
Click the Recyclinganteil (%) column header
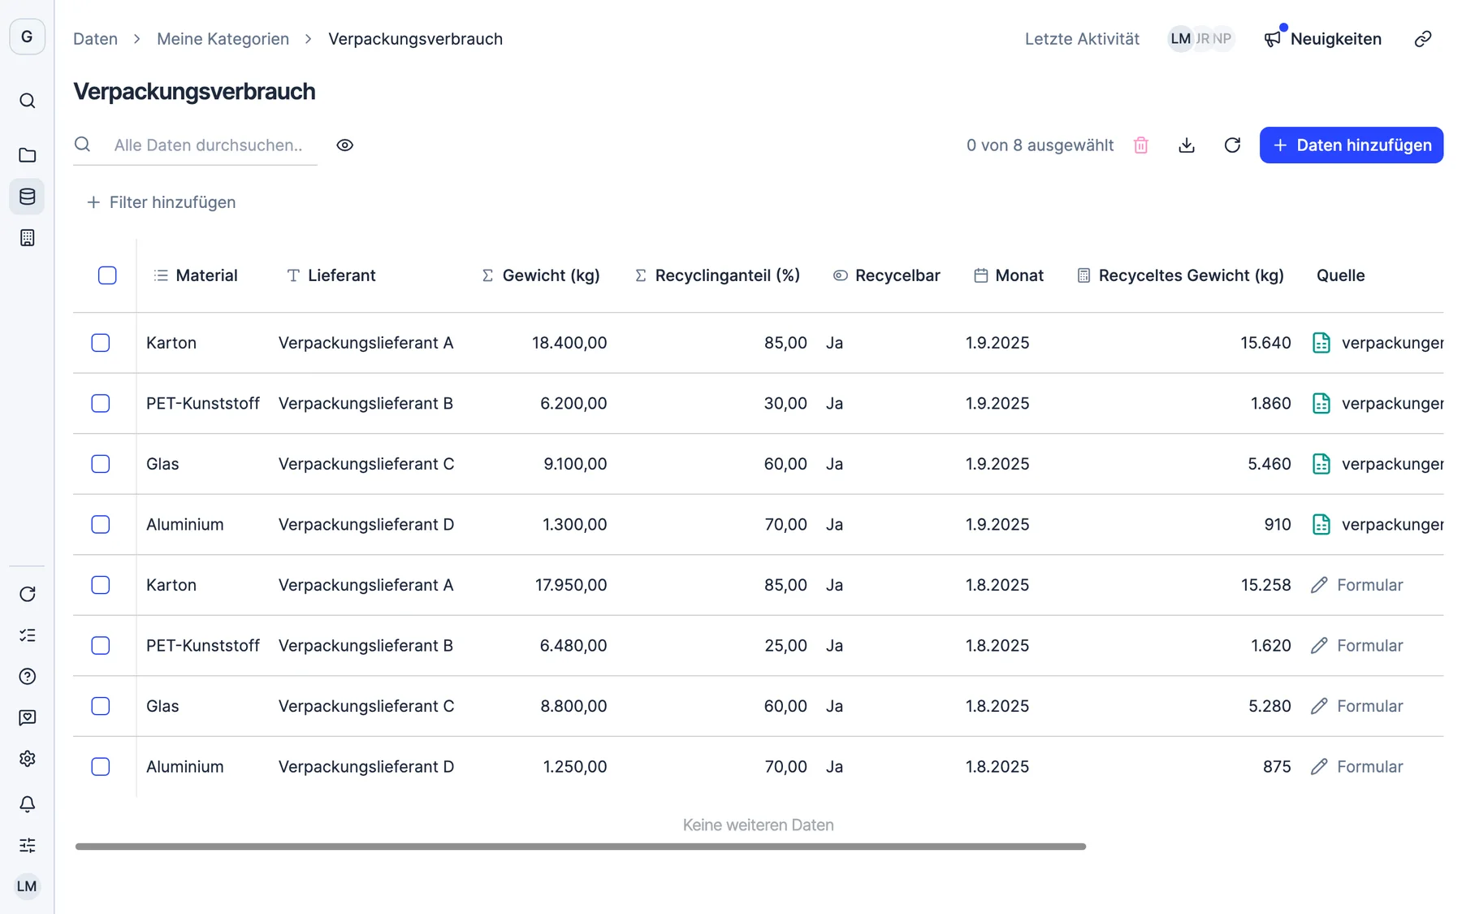[717, 275]
